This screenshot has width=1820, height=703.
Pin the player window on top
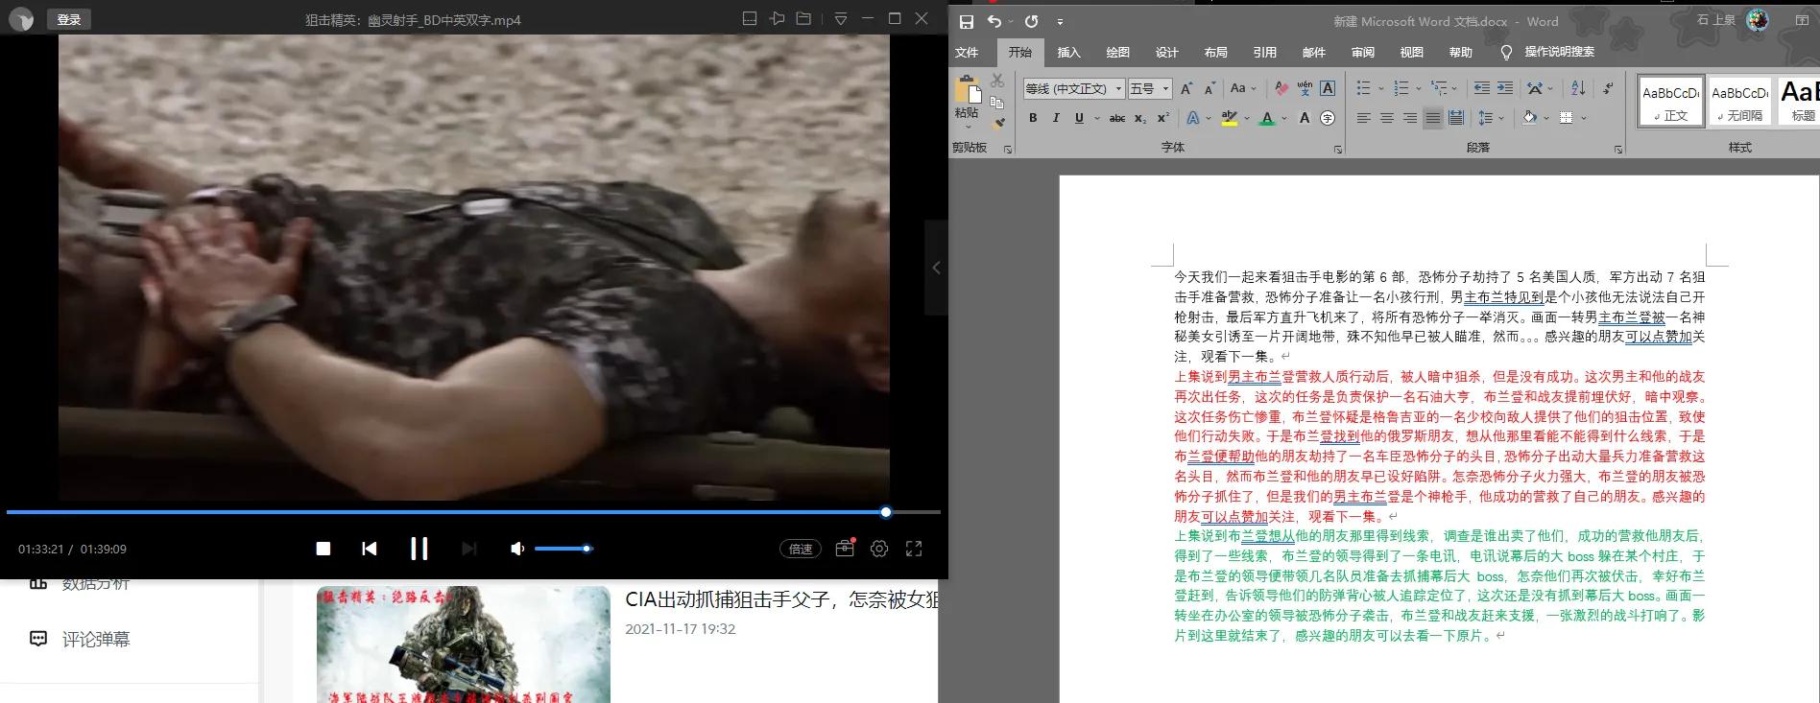pos(777,18)
